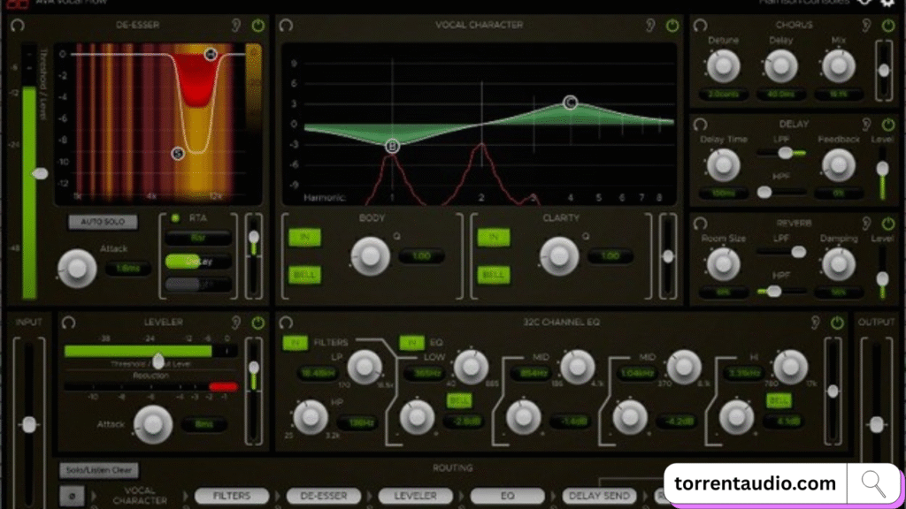Image resolution: width=906 pixels, height=509 pixels.
Task: Click the De-Esser ear listen icon
Action: tap(236, 26)
